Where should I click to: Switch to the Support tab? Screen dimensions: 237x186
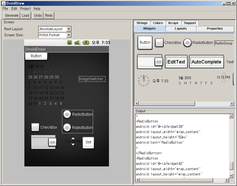[x=190, y=23]
